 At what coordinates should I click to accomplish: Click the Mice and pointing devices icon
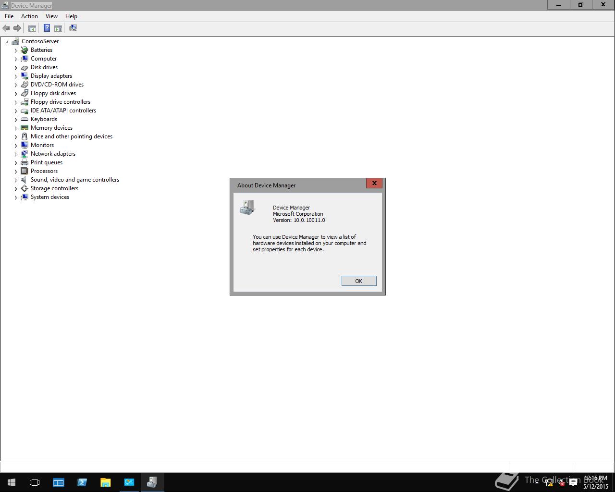tap(25, 136)
